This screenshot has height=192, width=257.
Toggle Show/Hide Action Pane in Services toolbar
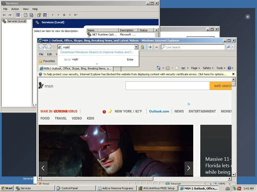click(45, 15)
